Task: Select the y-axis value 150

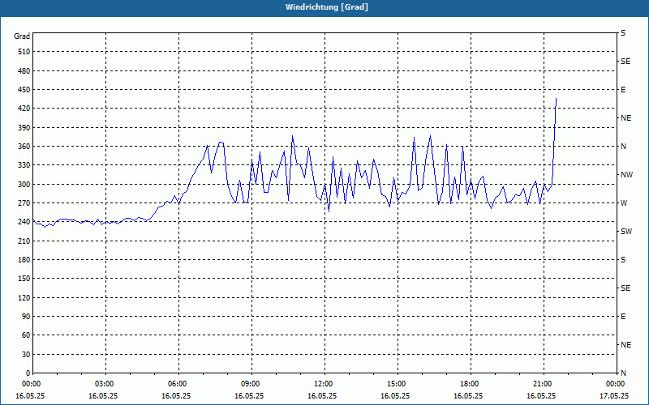Action: click(x=24, y=279)
